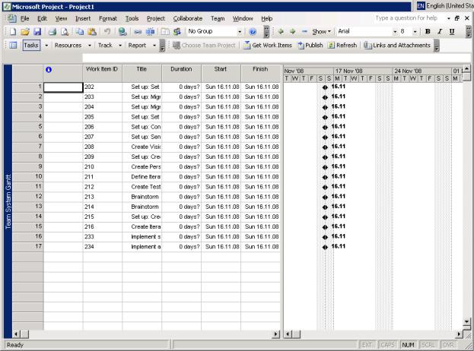The width and height of the screenshot is (474, 351).
Task: Click the Resources guide button
Action: pyautogui.click(x=68, y=46)
